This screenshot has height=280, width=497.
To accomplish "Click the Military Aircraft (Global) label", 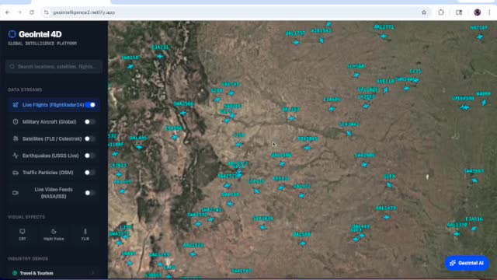I will tap(49, 121).
